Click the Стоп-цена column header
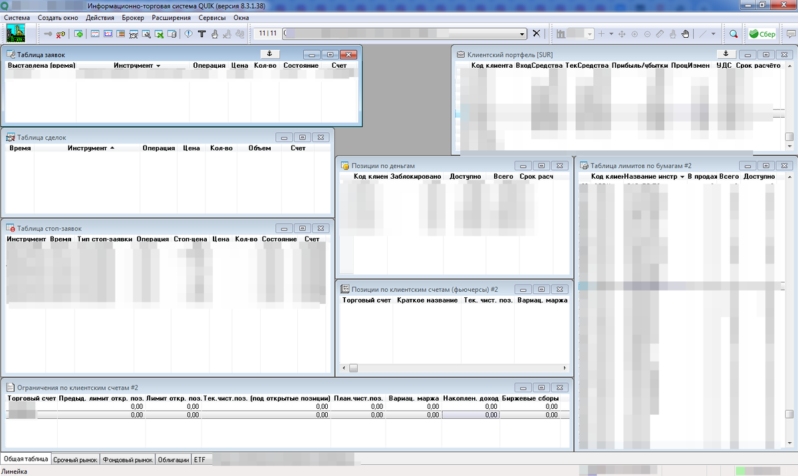798x476 pixels. click(x=190, y=239)
